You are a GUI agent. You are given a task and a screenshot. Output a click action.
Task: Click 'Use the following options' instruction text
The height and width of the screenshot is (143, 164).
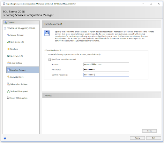75,54
